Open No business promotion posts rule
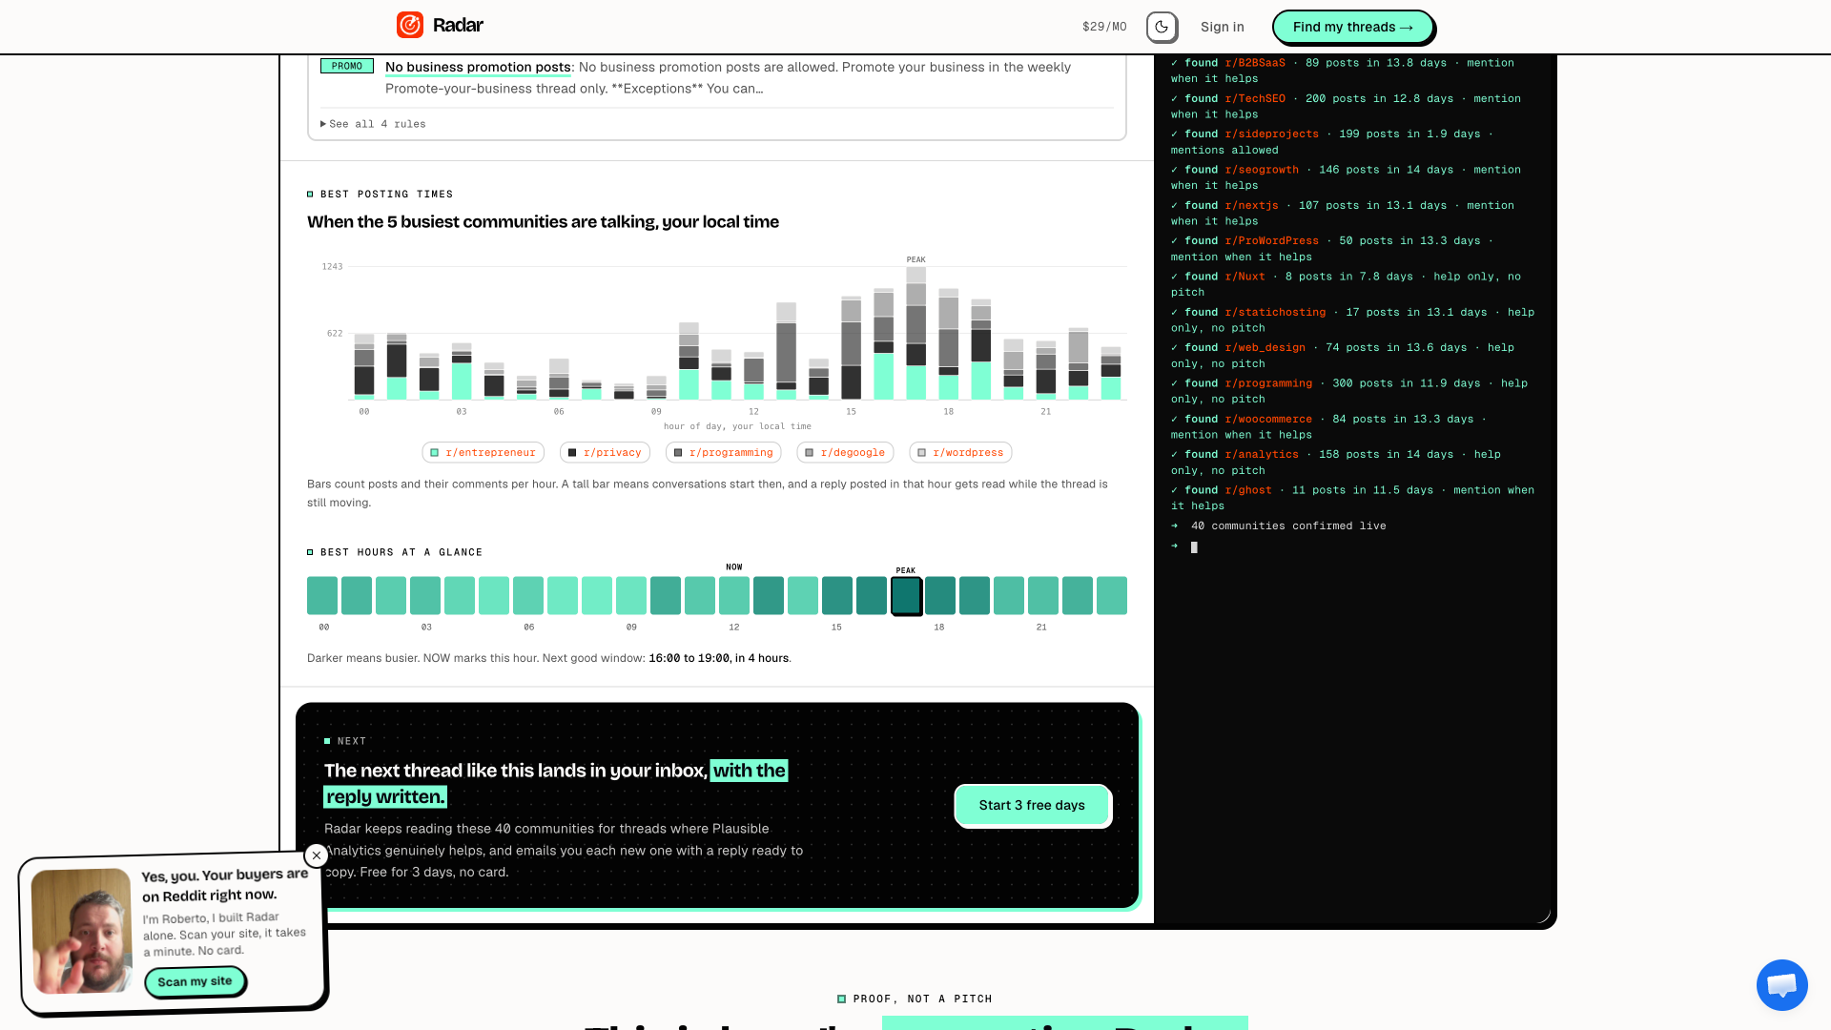Image resolution: width=1831 pixels, height=1030 pixels. click(478, 67)
